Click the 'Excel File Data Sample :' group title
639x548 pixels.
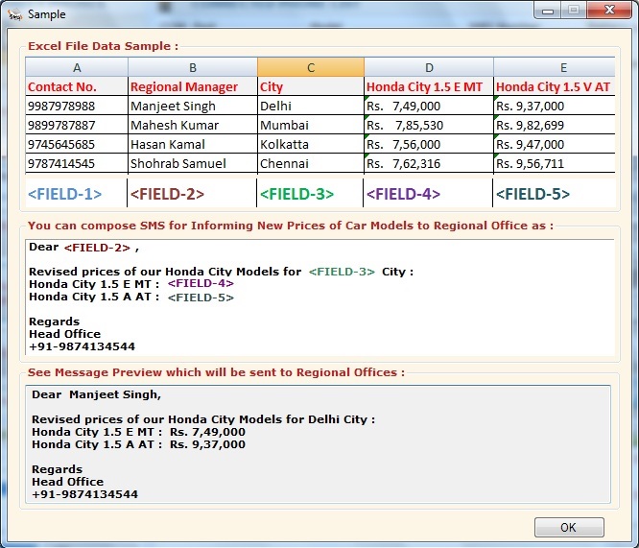[x=103, y=46]
